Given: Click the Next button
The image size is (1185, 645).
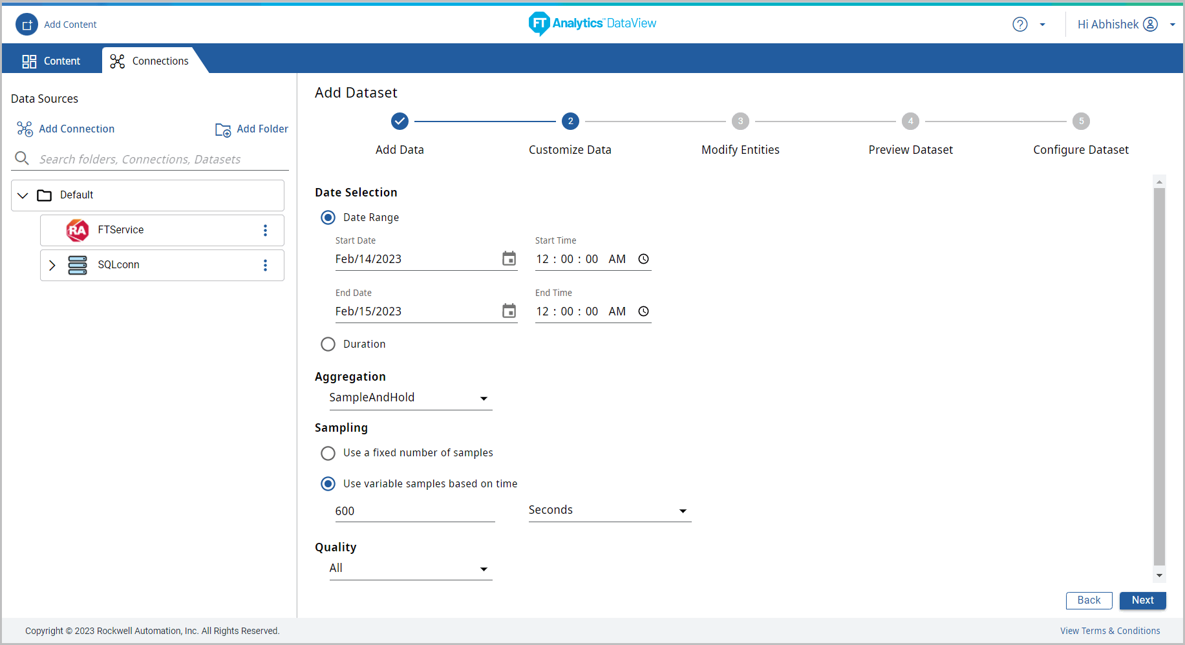Looking at the screenshot, I should point(1142,600).
